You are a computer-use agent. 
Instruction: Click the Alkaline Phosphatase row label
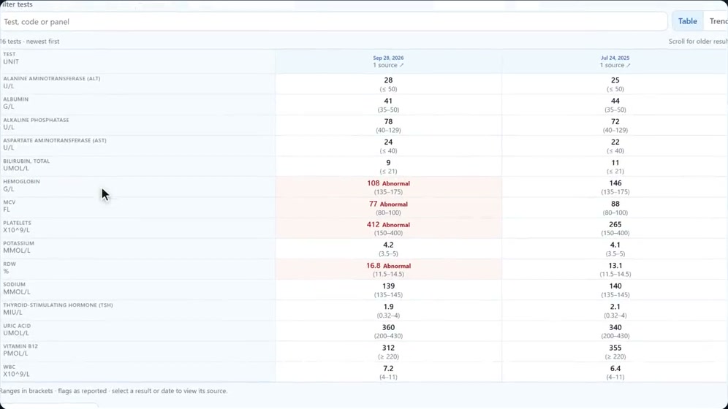36,120
